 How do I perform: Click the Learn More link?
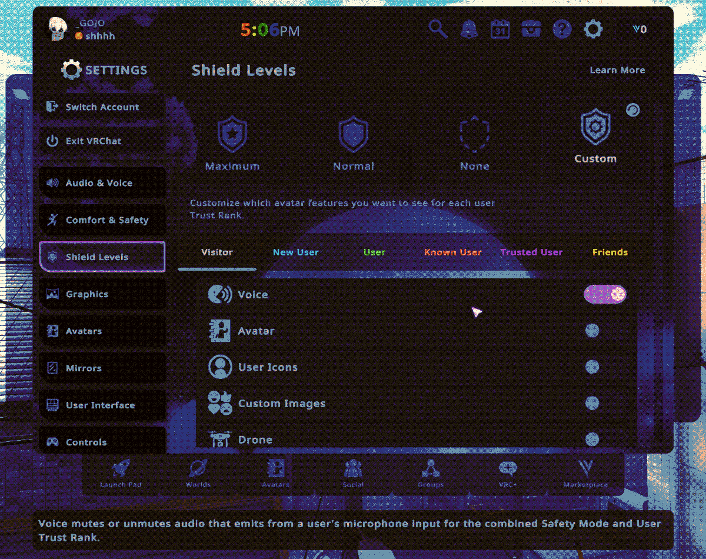click(617, 70)
